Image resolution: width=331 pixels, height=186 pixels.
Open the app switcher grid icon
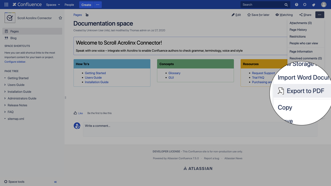6,5
